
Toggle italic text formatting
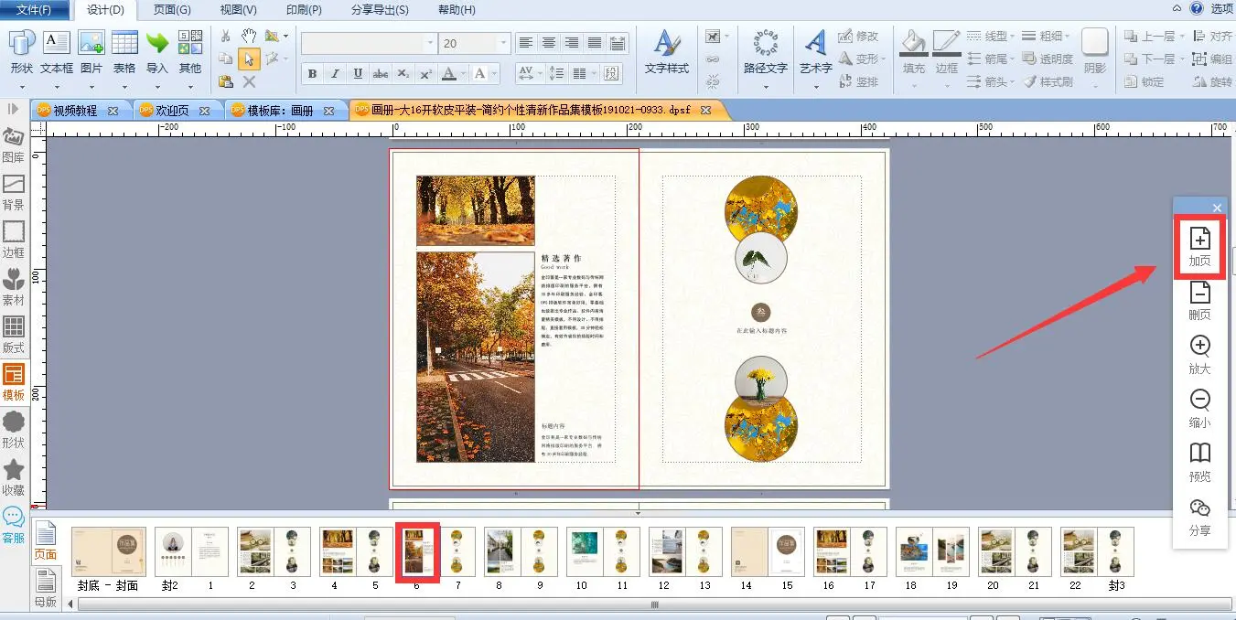(335, 74)
